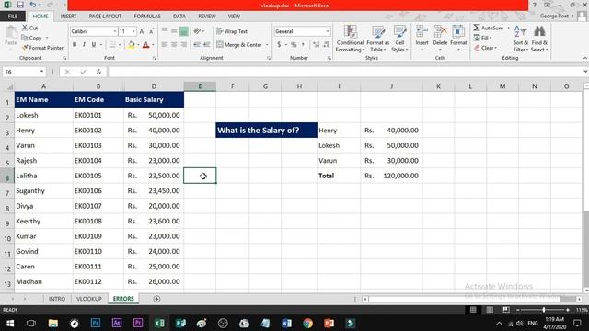Increase font size with the larger A icon

pos(142,31)
